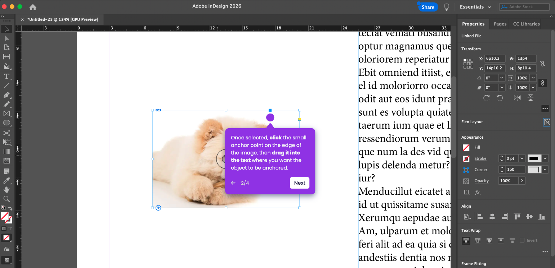Select No text wrap option
555x268 pixels.
[466, 241]
